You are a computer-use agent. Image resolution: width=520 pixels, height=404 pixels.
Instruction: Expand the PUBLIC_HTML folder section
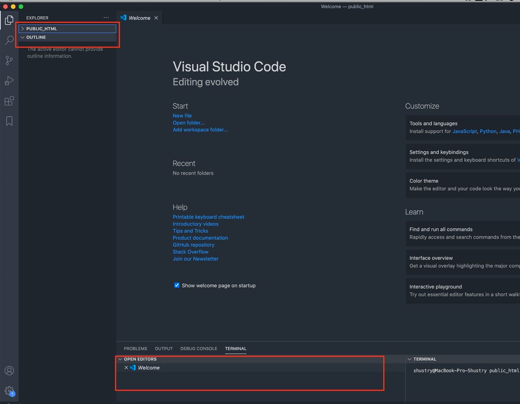pyautogui.click(x=41, y=29)
